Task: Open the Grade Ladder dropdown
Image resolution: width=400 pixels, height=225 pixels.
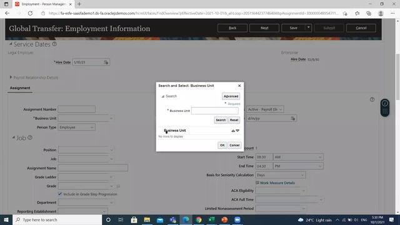Action: (x=111, y=177)
